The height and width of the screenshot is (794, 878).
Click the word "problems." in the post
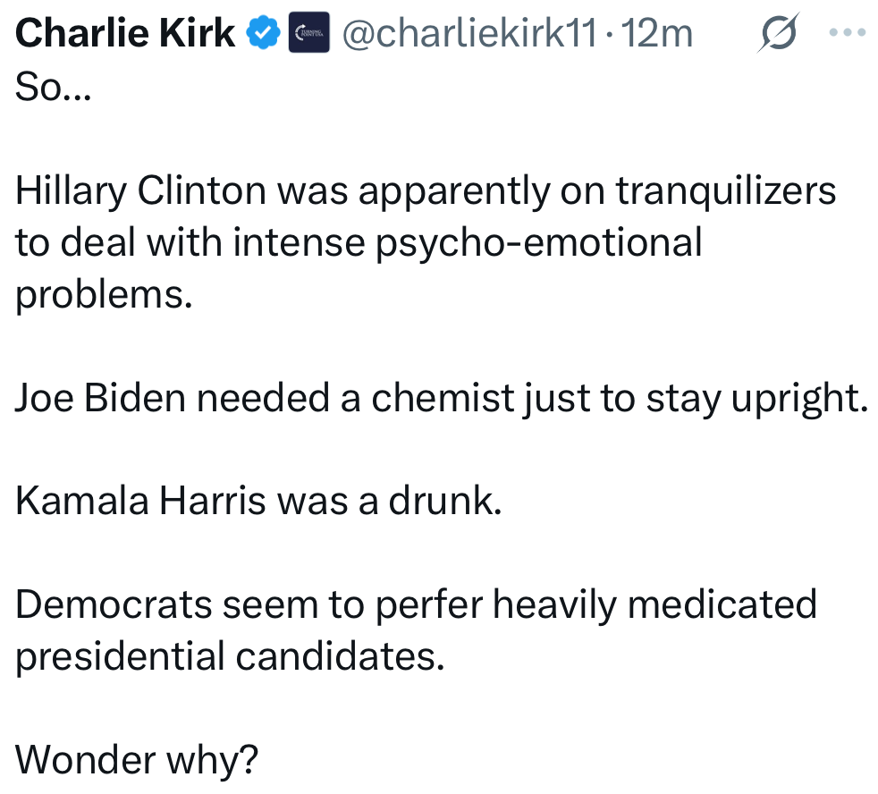(x=104, y=295)
